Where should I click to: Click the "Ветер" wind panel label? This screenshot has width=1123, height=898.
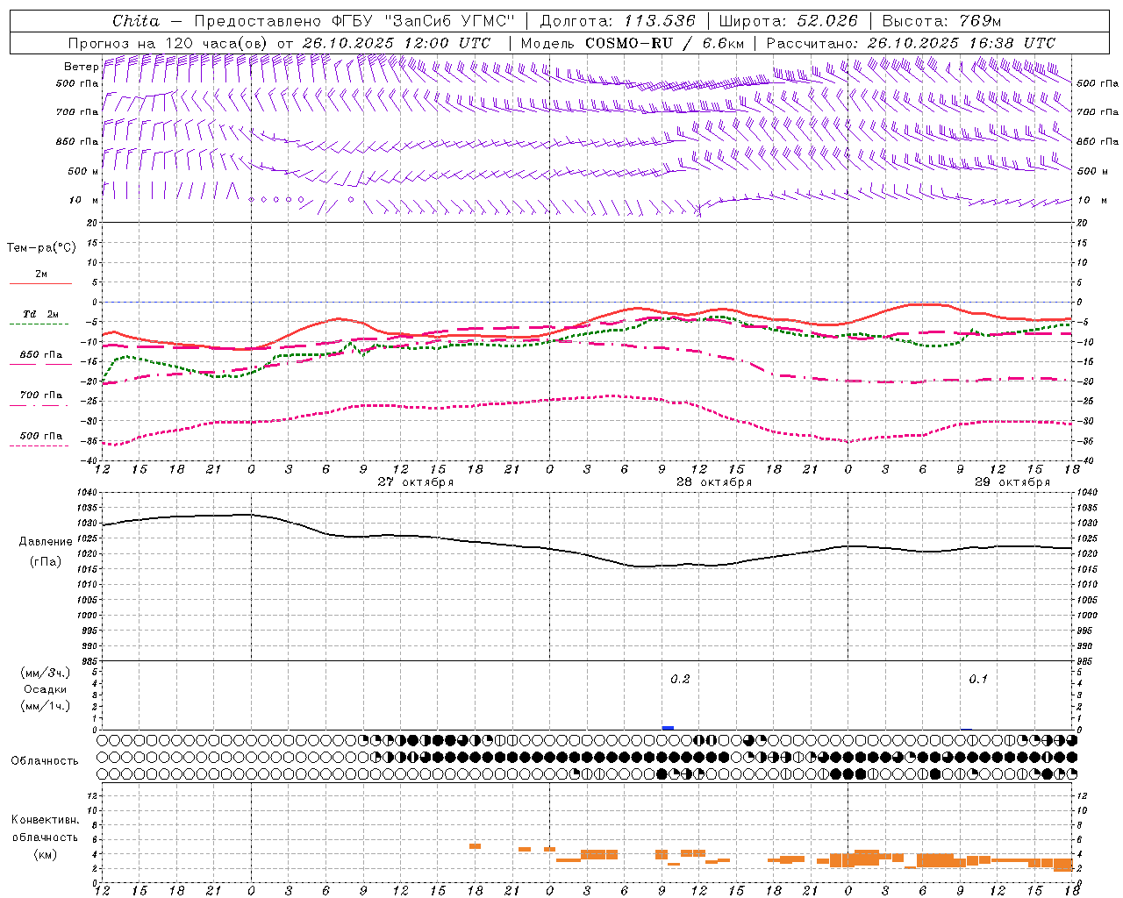pos(82,67)
